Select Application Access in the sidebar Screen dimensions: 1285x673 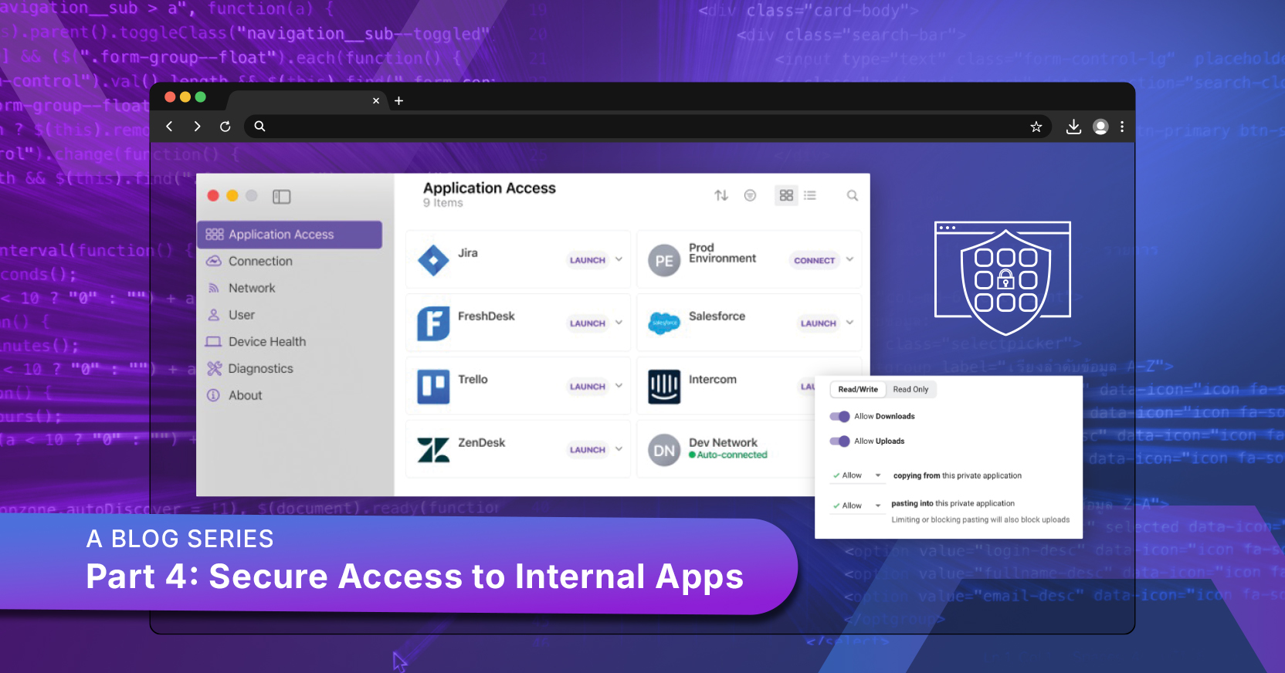point(290,235)
